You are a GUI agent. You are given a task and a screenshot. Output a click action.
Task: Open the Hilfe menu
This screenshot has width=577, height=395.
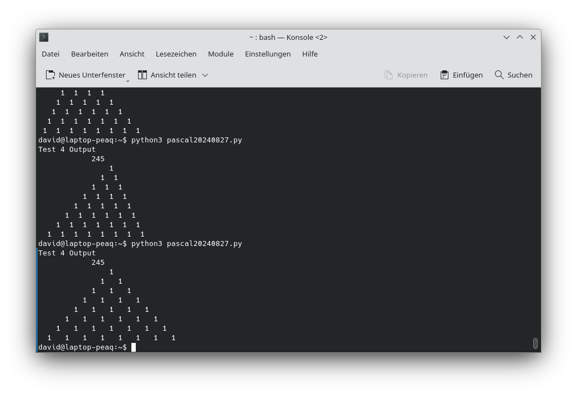click(x=310, y=54)
